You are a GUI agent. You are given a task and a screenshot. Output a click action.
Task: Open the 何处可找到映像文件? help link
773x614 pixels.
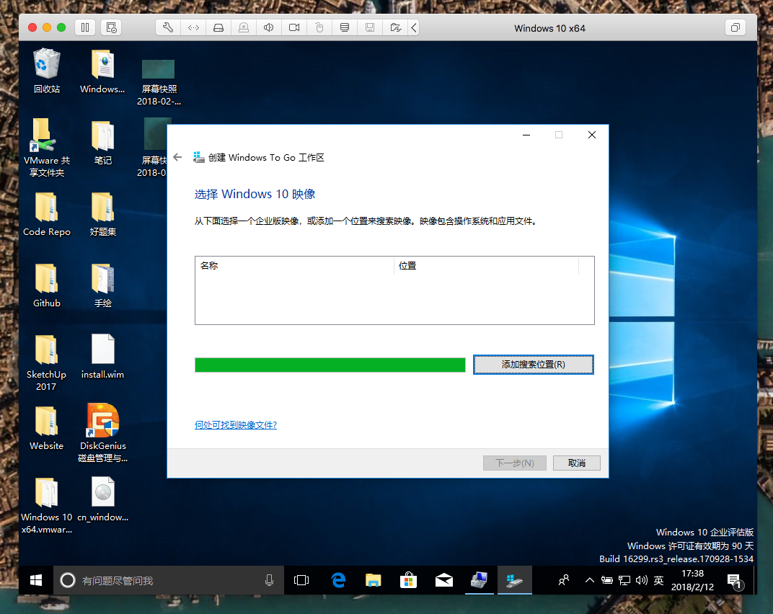[236, 425]
